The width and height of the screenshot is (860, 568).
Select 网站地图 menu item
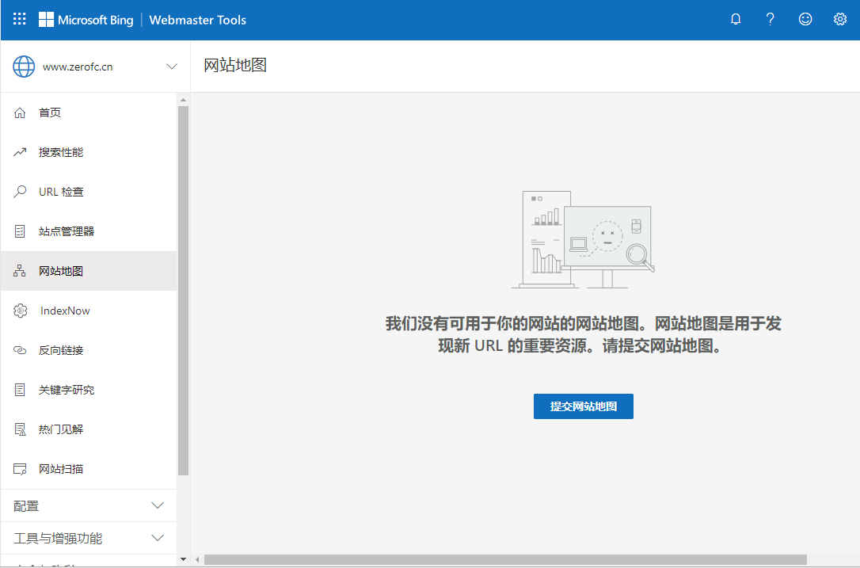(89, 271)
